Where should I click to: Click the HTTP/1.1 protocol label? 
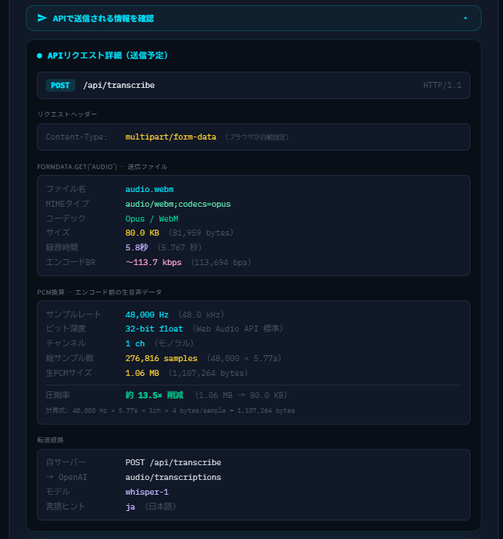(x=442, y=86)
